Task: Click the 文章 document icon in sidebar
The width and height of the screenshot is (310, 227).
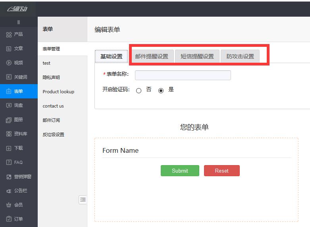Action: (x=9, y=49)
